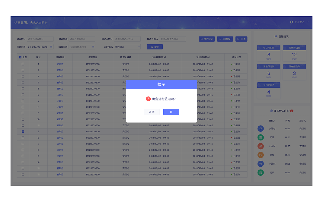Viewport: 323px width, 202px height.
Task: Click the 访问状态 column header
Action: [236, 57]
